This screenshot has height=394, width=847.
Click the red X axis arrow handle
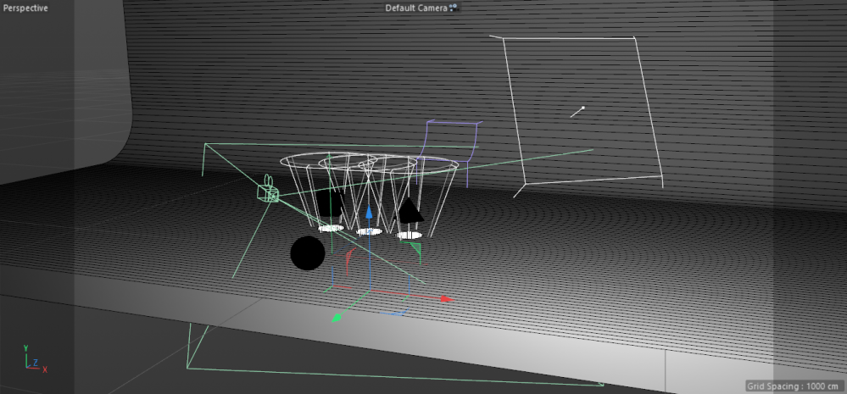pyautogui.click(x=446, y=298)
